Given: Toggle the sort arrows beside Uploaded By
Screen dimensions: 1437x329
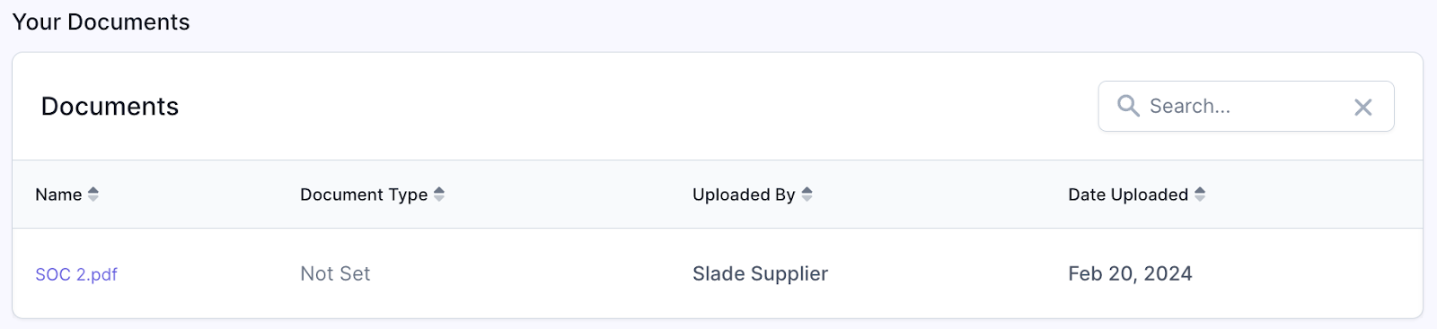Looking at the screenshot, I should (x=807, y=194).
